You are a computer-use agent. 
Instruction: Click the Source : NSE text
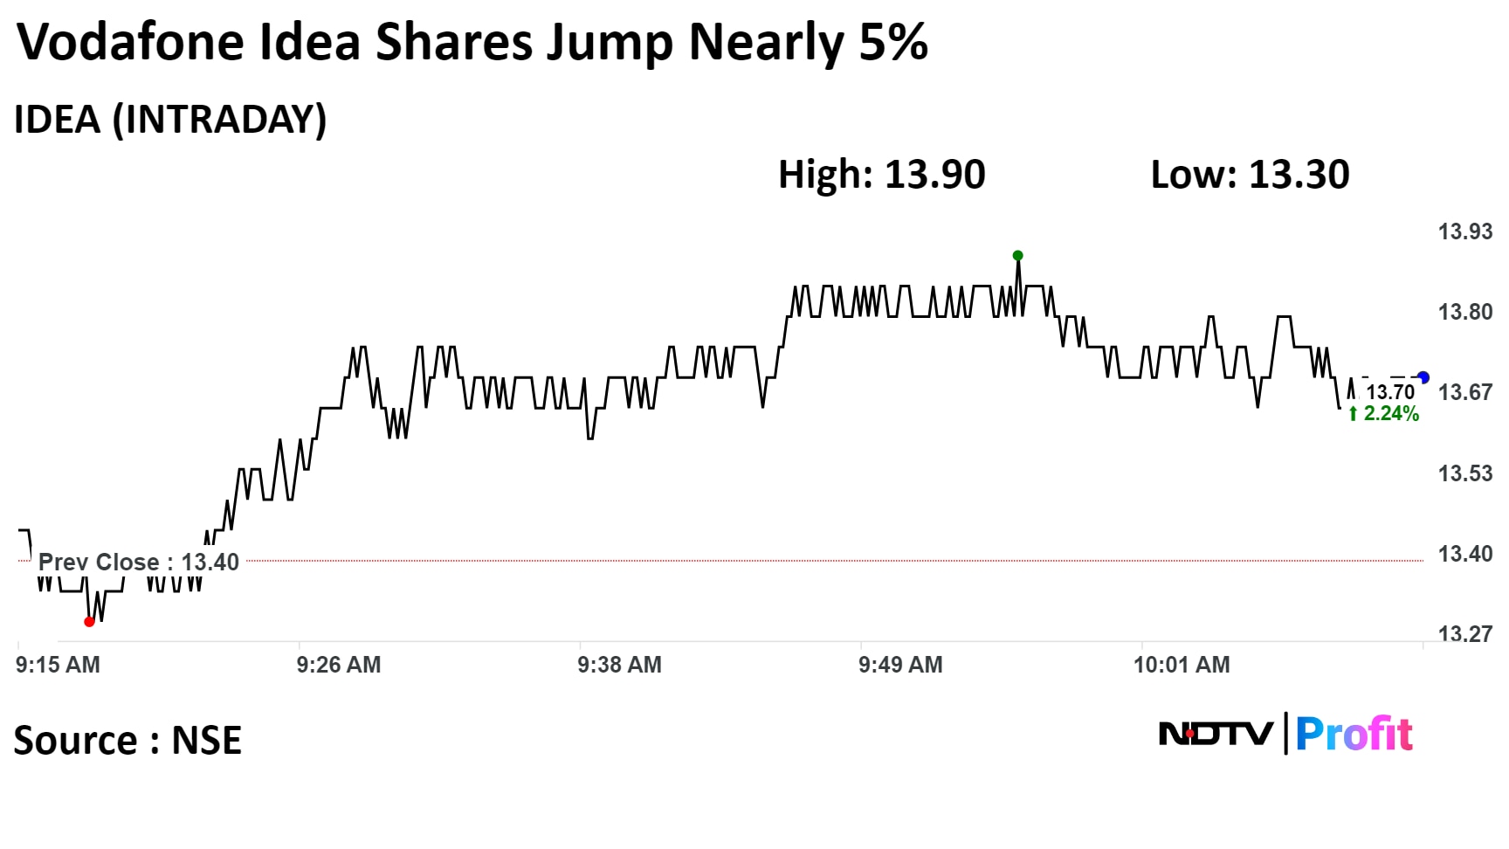127,741
